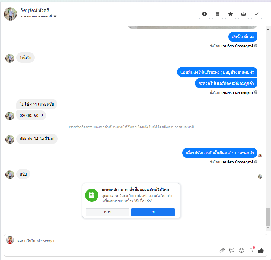The width and height of the screenshot is (271, 260).
Task: Open saved replies speech bubble icon
Action: 231,250
